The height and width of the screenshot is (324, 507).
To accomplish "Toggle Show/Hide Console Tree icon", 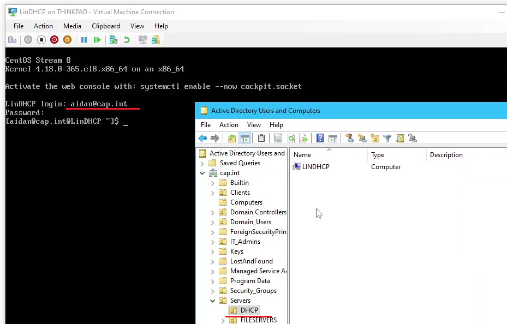I will point(245,138).
